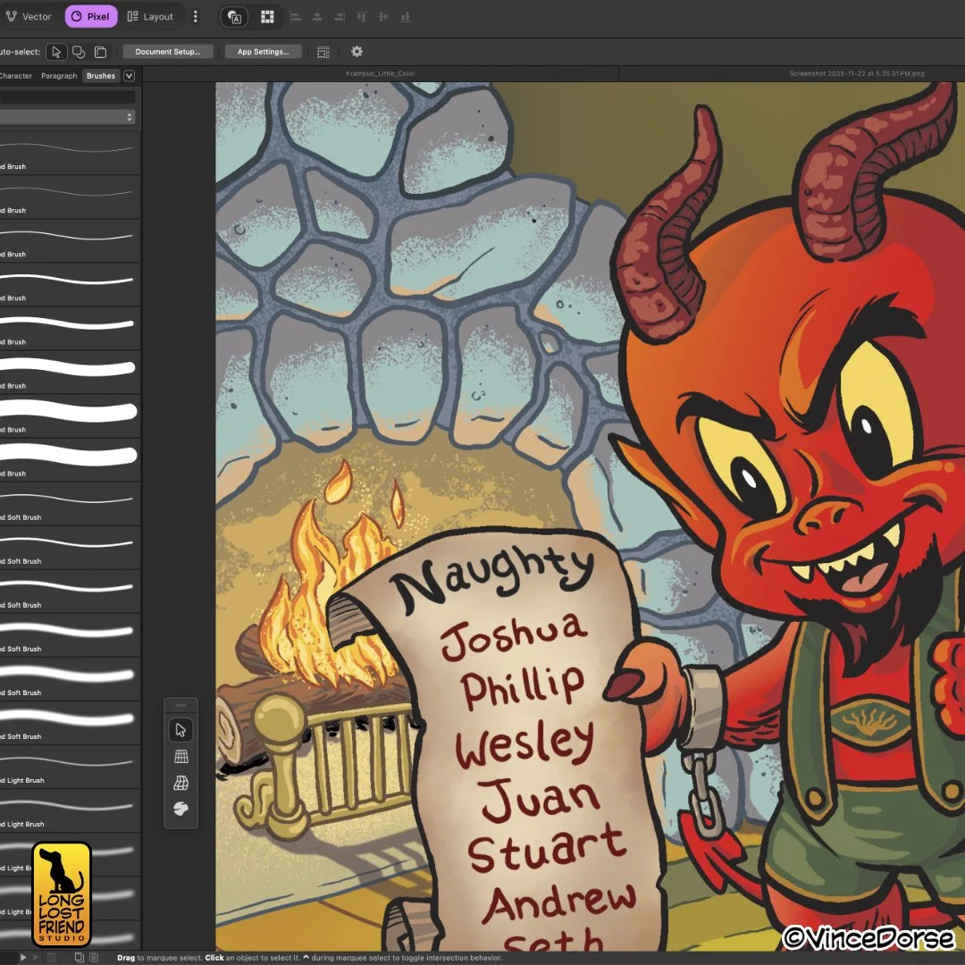Click the align middle vertically icon

(x=383, y=17)
